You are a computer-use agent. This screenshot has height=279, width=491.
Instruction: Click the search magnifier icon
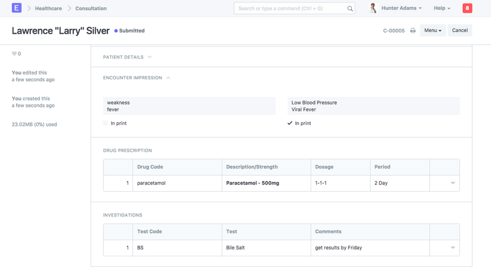pyautogui.click(x=350, y=9)
